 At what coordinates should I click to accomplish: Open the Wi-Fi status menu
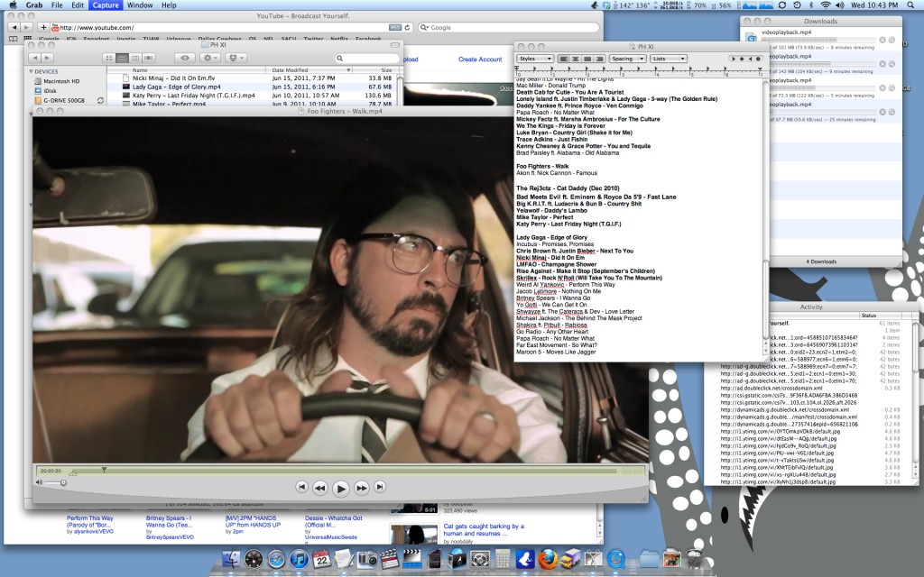point(826,5)
